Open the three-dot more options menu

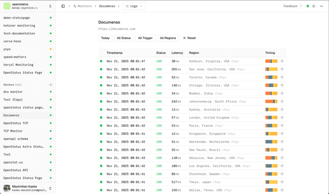pos(321,6)
